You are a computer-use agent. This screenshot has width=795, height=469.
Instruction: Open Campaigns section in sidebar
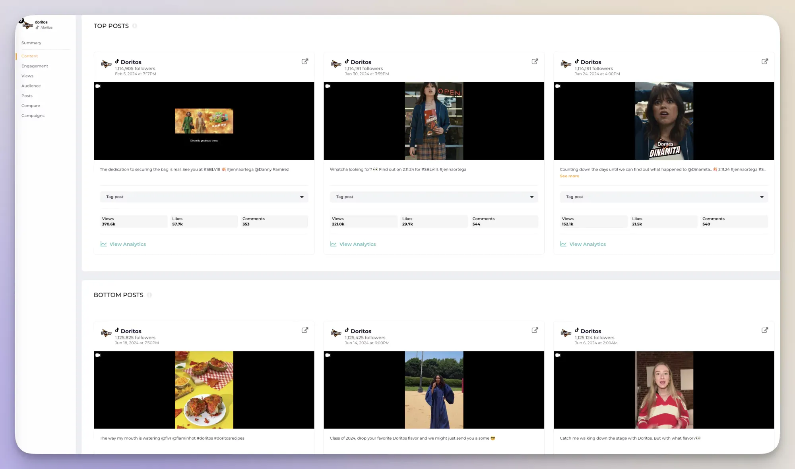(33, 116)
